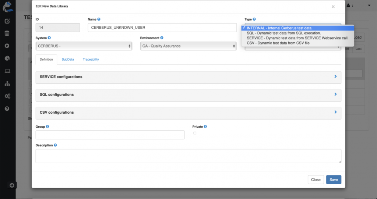The height and width of the screenshot is (199, 377).
Task: Click the Cerberus logo in sidebar
Action: 8,7
